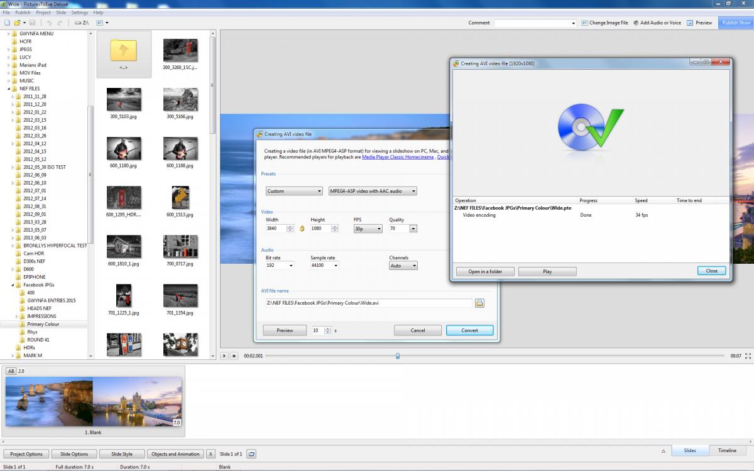This screenshot has width=754, height=471.
Task: Open the Project menu
Action: pos(43,13)
